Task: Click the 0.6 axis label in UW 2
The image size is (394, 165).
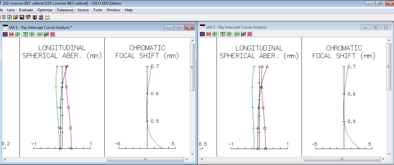Action: click(352, 94)
